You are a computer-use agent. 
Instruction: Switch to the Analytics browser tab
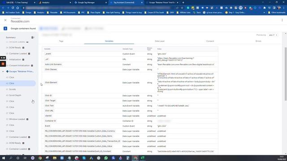click(x=54, y=3)
